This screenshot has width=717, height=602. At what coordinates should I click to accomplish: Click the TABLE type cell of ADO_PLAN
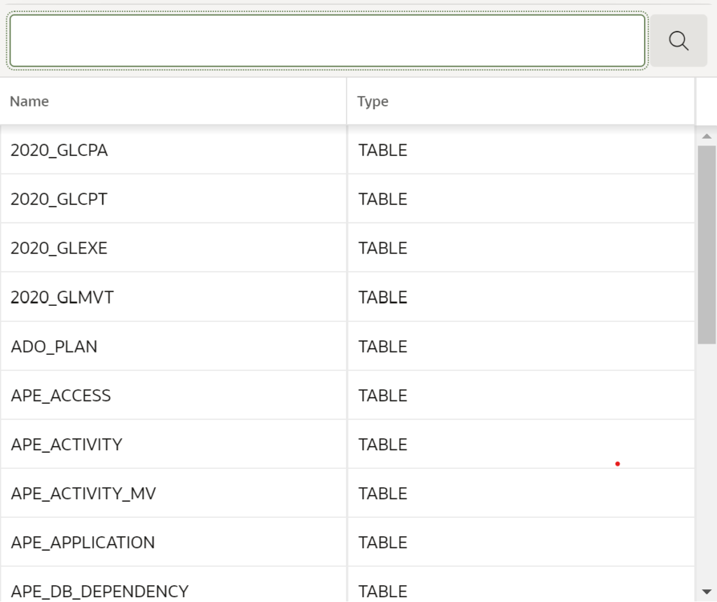521,346
